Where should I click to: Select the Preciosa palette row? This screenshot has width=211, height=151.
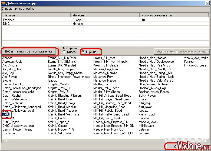(x=8, y=20)
